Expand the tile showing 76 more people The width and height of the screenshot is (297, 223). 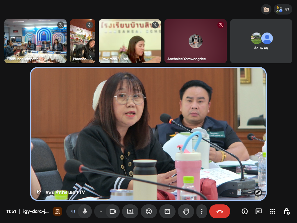click(x=261, y=41)
